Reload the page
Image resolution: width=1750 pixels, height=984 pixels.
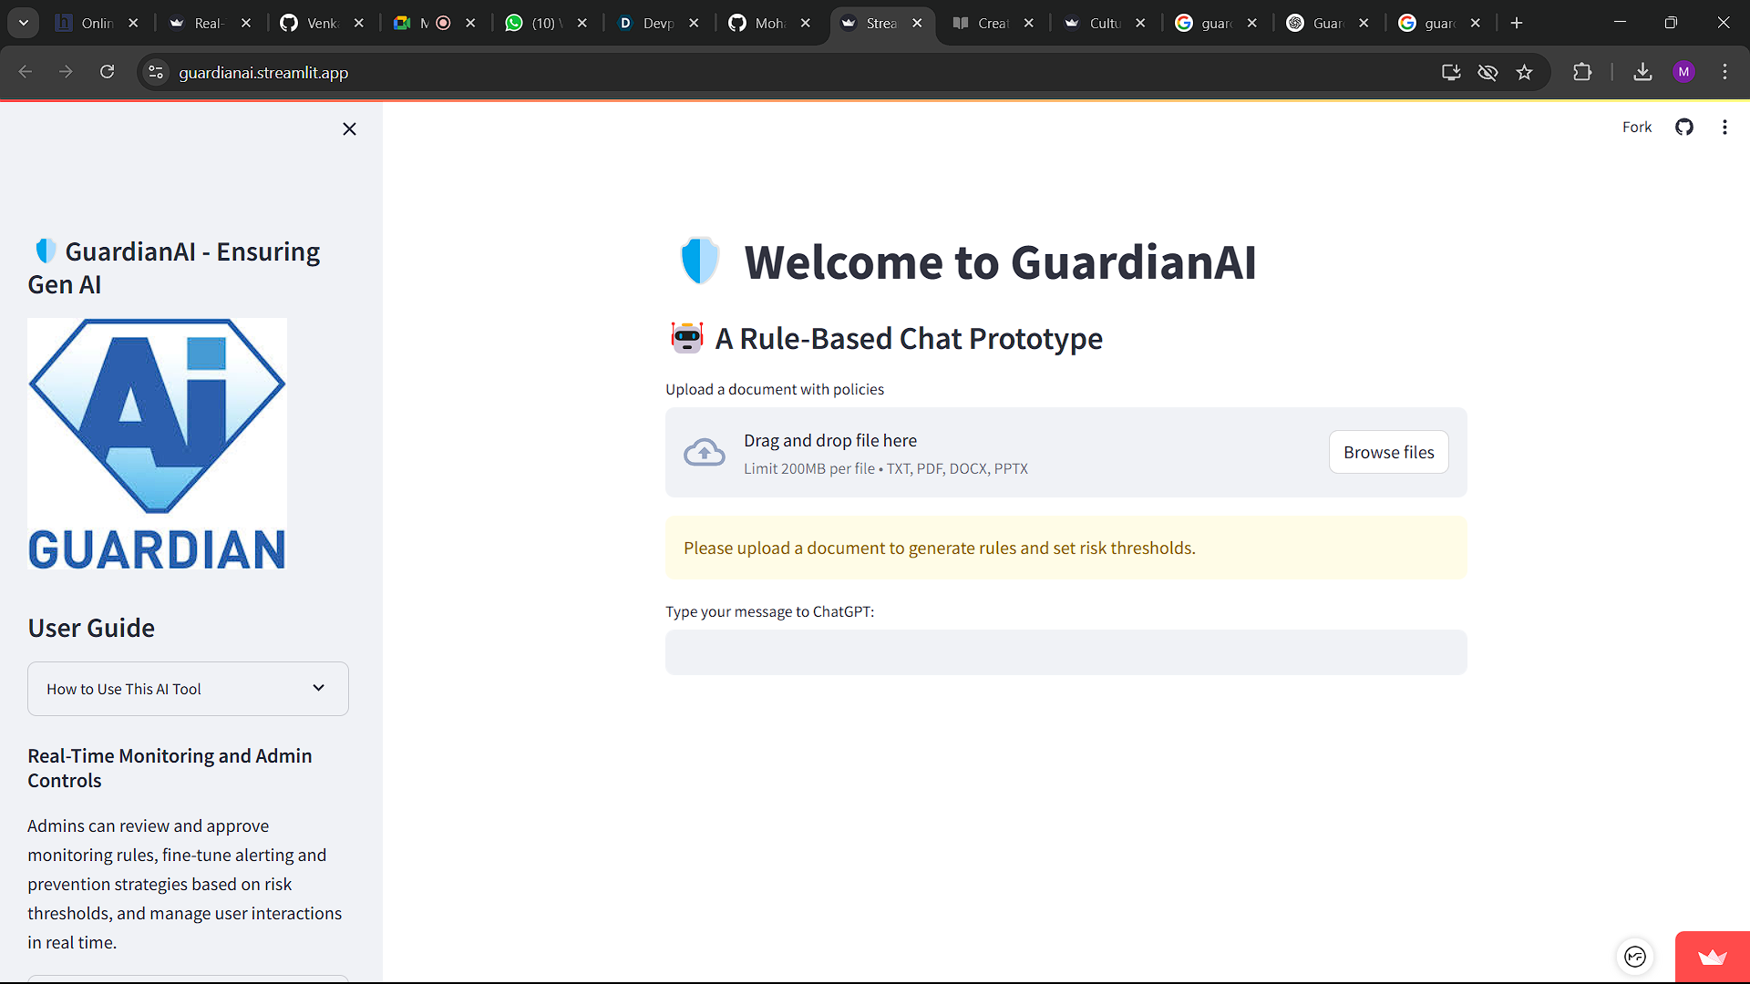(x=107, y=73)
